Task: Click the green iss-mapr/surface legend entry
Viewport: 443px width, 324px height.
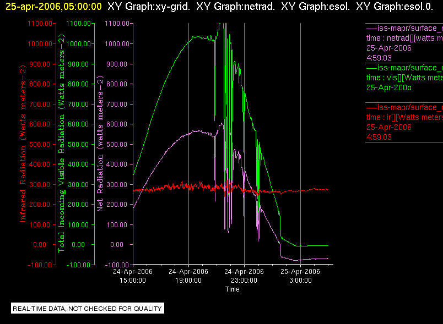Action: click(x=404, y=68)
